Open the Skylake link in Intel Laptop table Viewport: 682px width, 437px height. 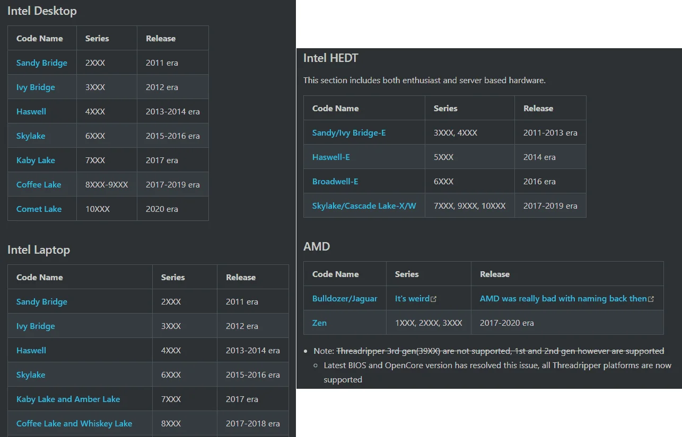click(31, 374)
